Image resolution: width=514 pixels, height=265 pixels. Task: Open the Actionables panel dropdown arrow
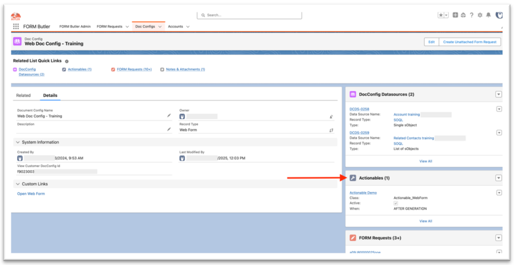[x=498, y=178]
